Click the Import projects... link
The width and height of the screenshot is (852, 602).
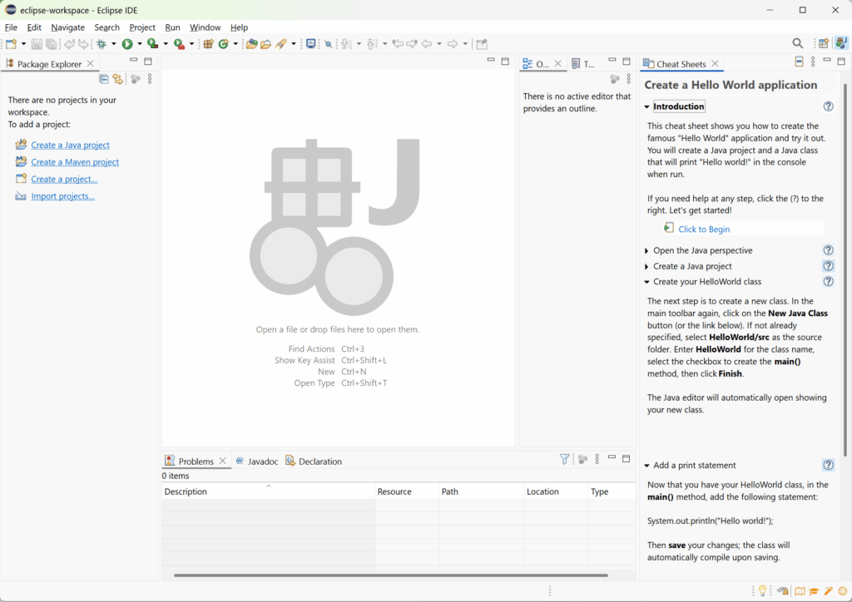click(x=62, y=196)
